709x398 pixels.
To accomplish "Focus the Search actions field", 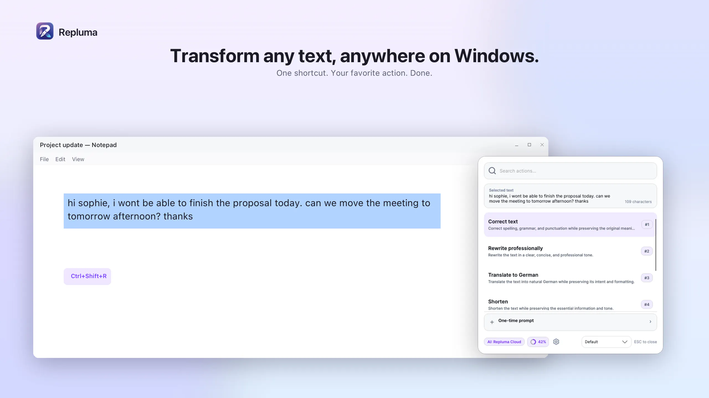I will (x=571, y=171).
